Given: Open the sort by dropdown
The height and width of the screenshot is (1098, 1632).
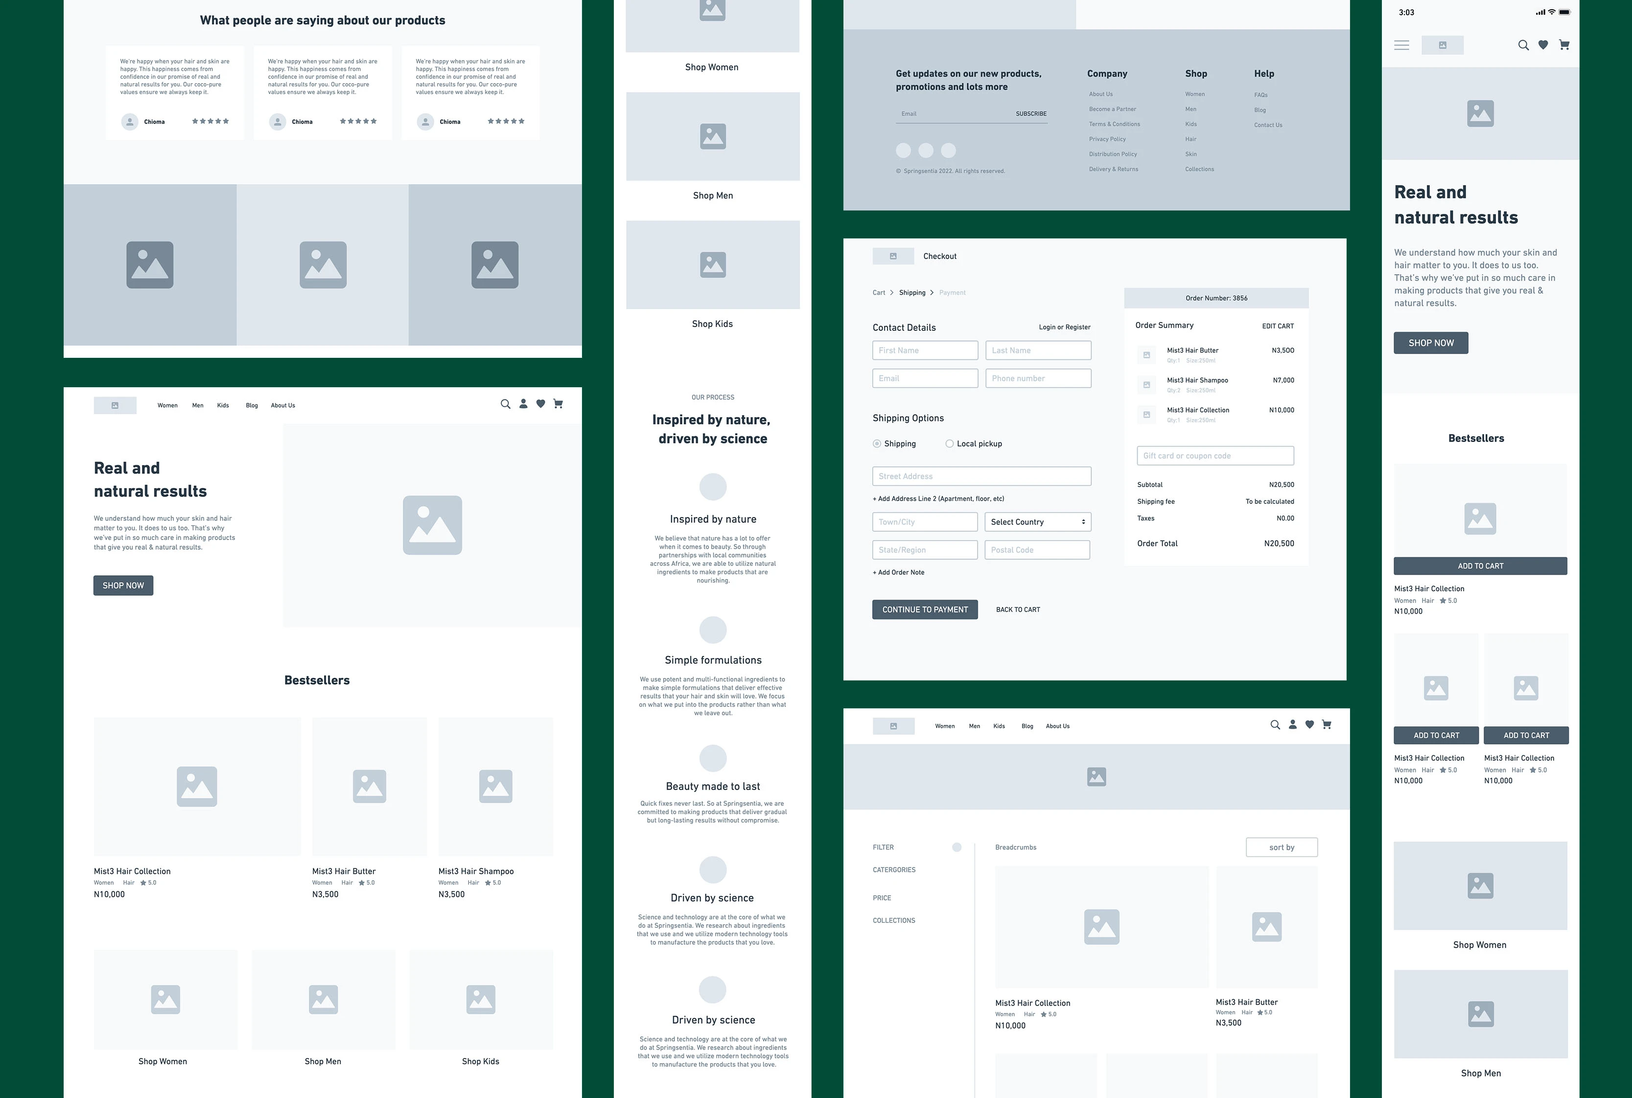Looking at the screenshot, I should click(1281, 847).
